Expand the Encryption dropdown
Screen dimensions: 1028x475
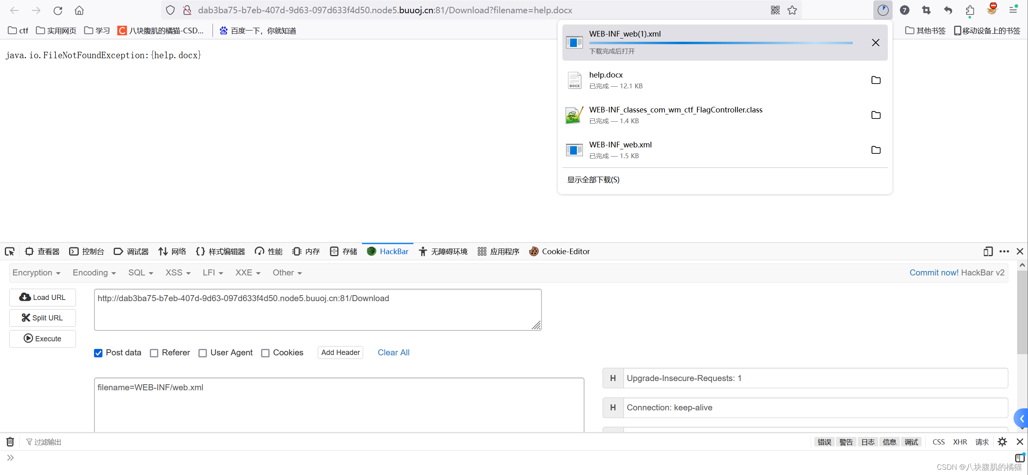pyautogui.click(x=36, y=273)
